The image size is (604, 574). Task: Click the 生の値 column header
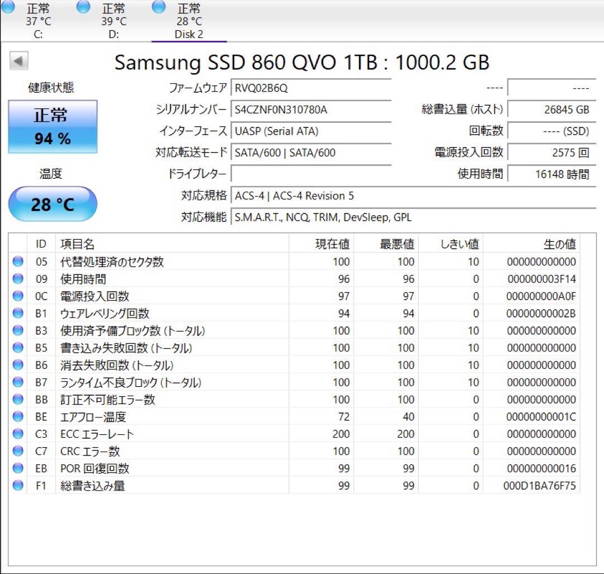532,244
